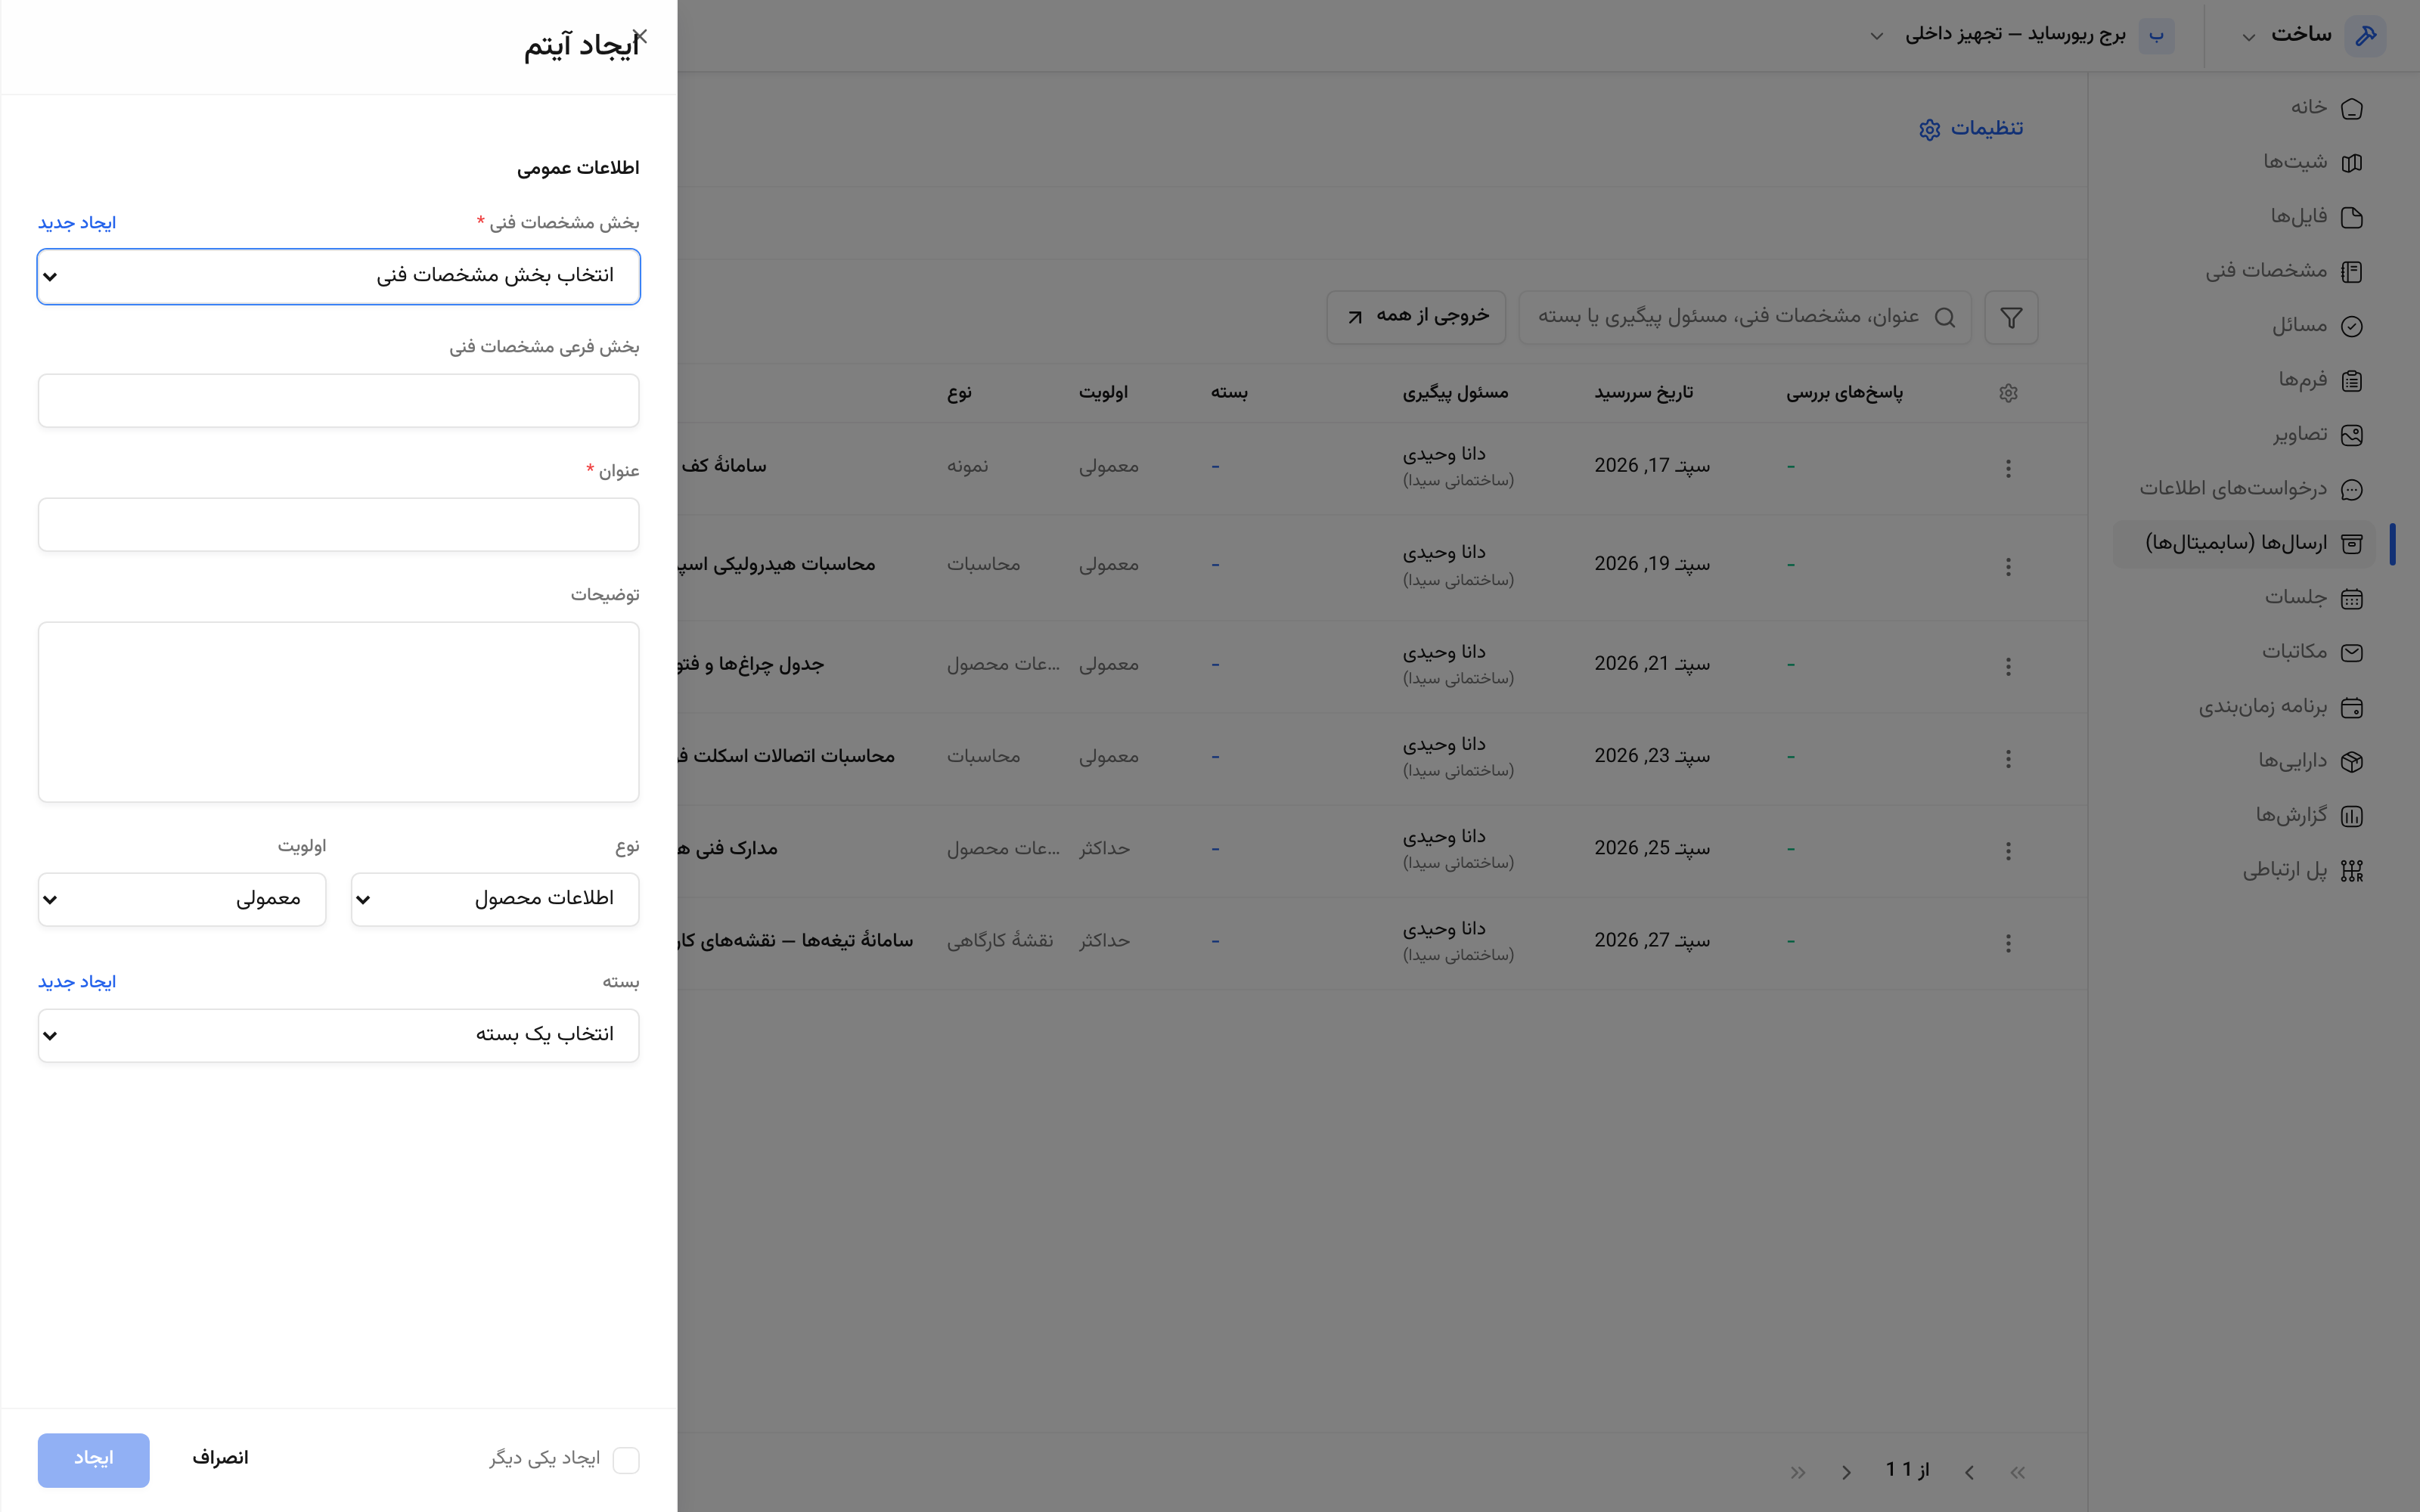Click the filter funnel icon
The height and width of the screenshot is (1512, 2420).
click(x=2011, y=318)
